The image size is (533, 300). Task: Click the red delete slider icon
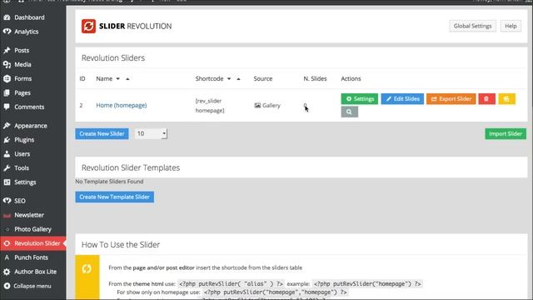pos(486,99)
